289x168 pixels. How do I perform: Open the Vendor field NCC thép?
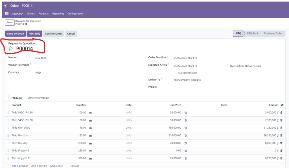point(41,58)
